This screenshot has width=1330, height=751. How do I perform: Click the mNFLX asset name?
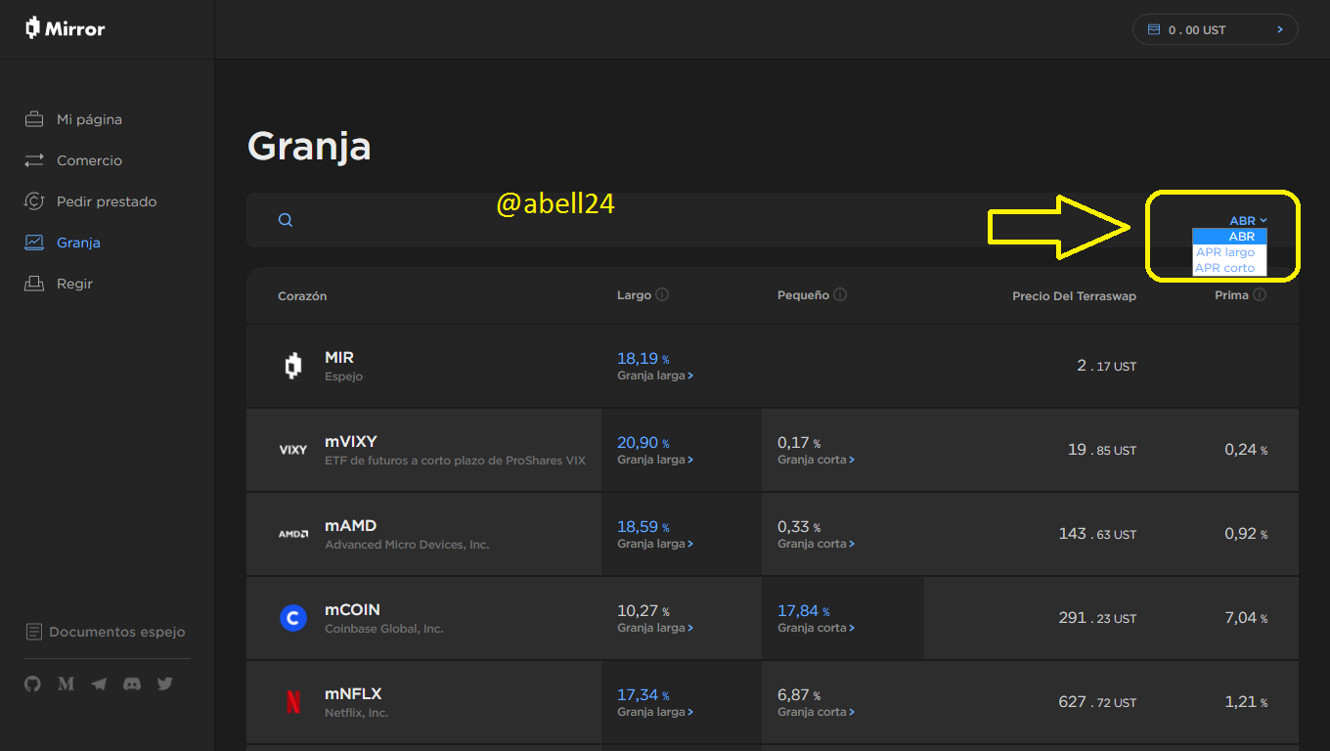(353, 694)
